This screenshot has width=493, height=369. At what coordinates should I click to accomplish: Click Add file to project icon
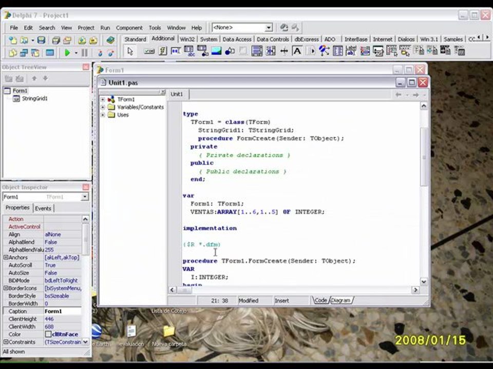[x=82, y=40]
